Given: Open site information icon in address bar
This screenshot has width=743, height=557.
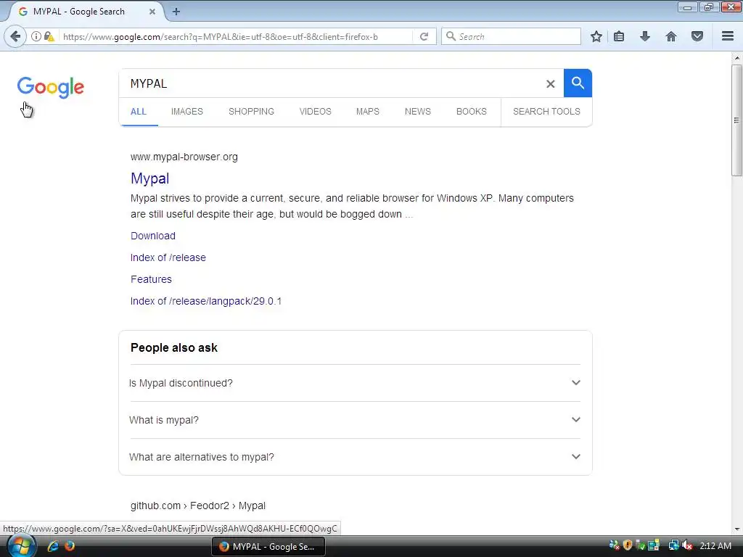Looking at the screenshot, I should pos(36,36).
